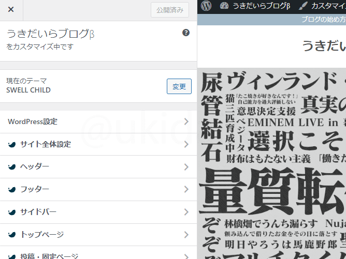The width and height of the screenshot is (346, 259).
Task: Click SWELL icon beside サイト全体設定
Action: (12, 144)
